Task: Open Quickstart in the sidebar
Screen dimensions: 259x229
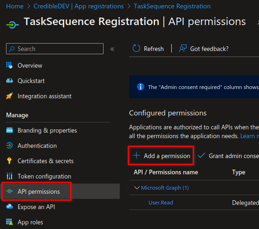Action: tap(31, 81)
